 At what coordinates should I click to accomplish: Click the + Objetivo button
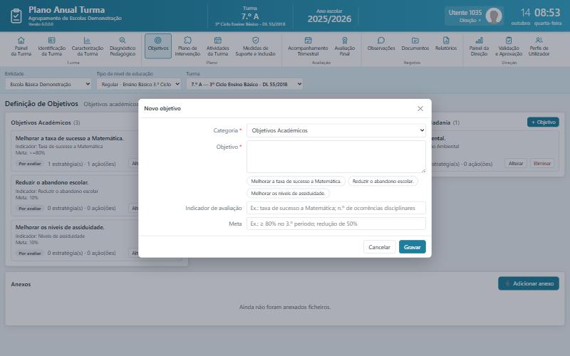pyautogui.click(x=543, y=122)
